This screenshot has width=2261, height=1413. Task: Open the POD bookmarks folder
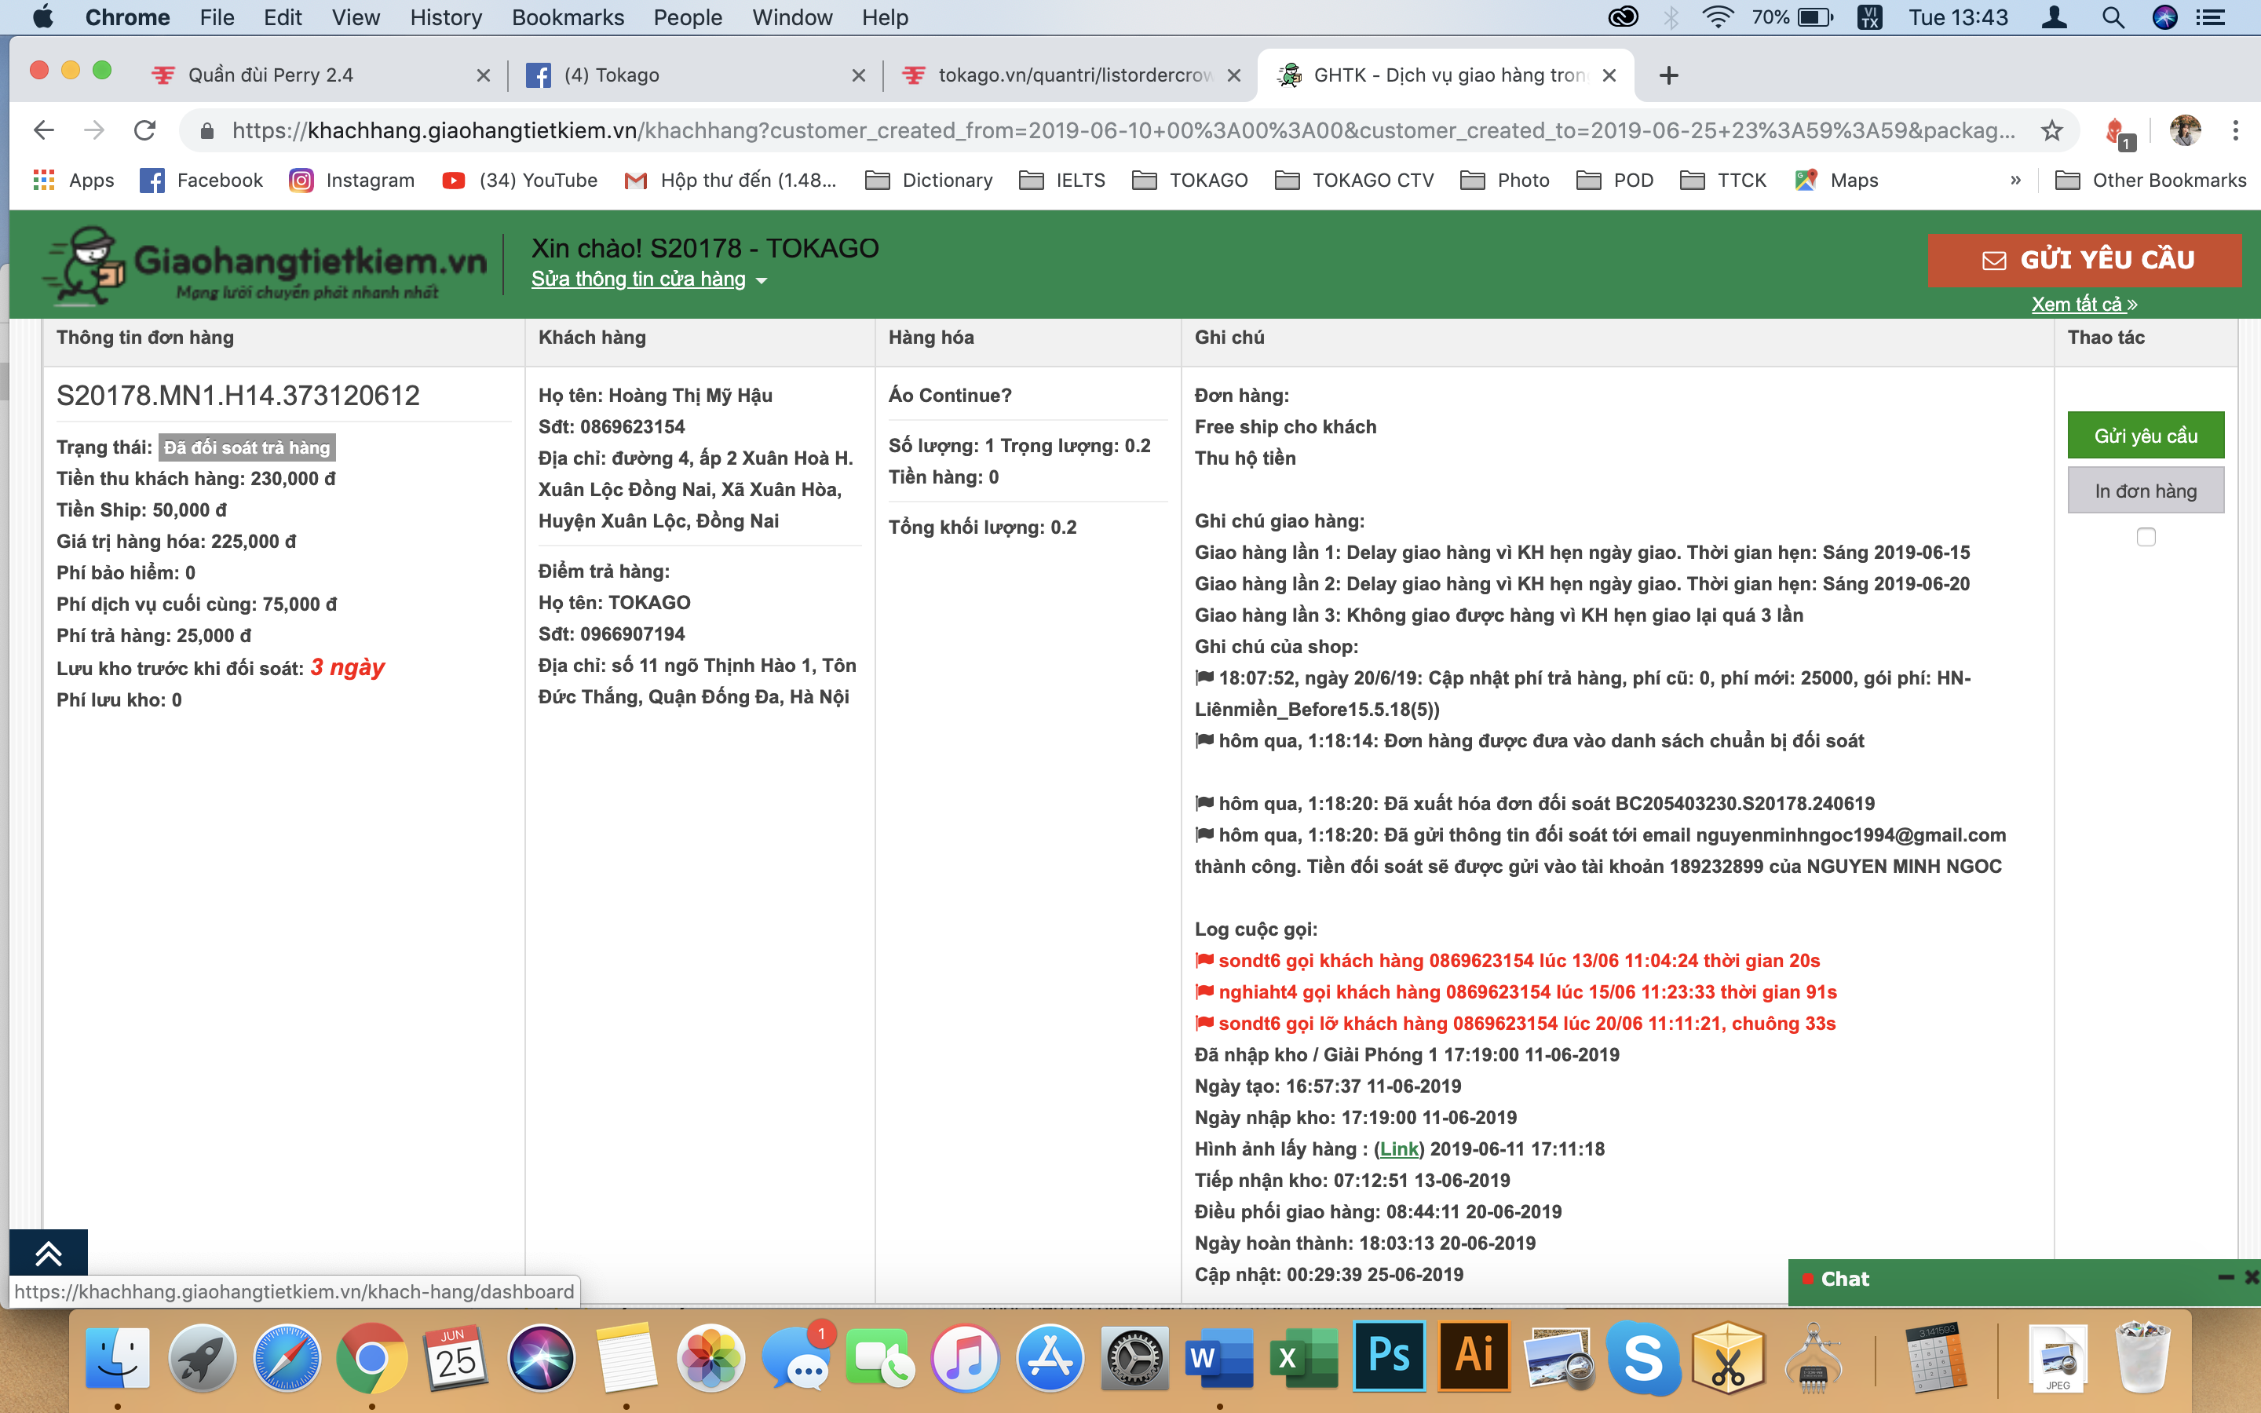pyautogui.click(x=1614, y=181)
